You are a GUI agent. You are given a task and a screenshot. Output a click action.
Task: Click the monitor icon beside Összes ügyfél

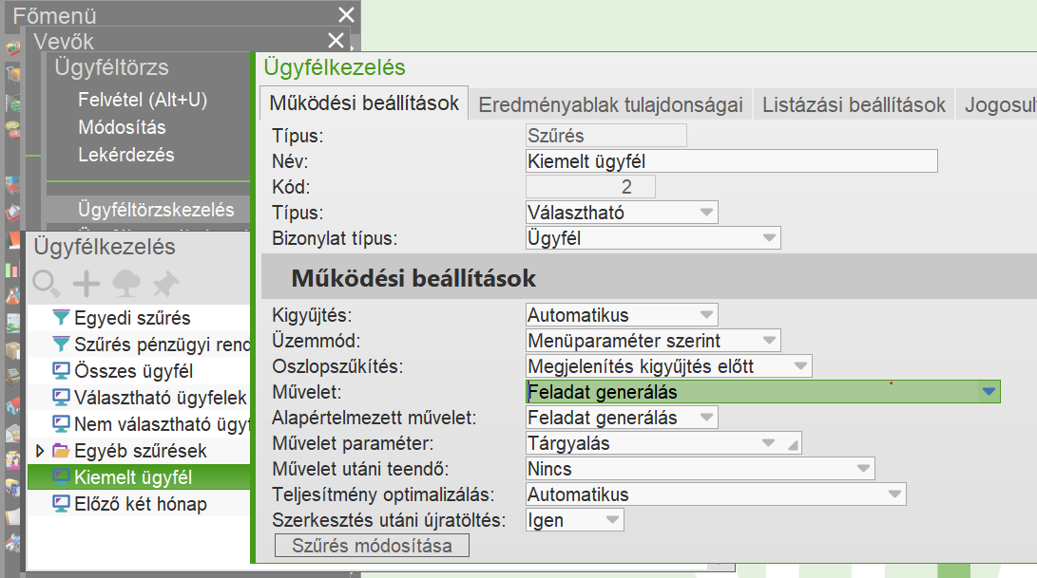[62, 371]
